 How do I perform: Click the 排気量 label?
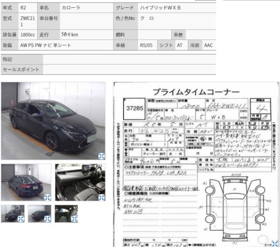pyautogui.click(x=10, y=35)
